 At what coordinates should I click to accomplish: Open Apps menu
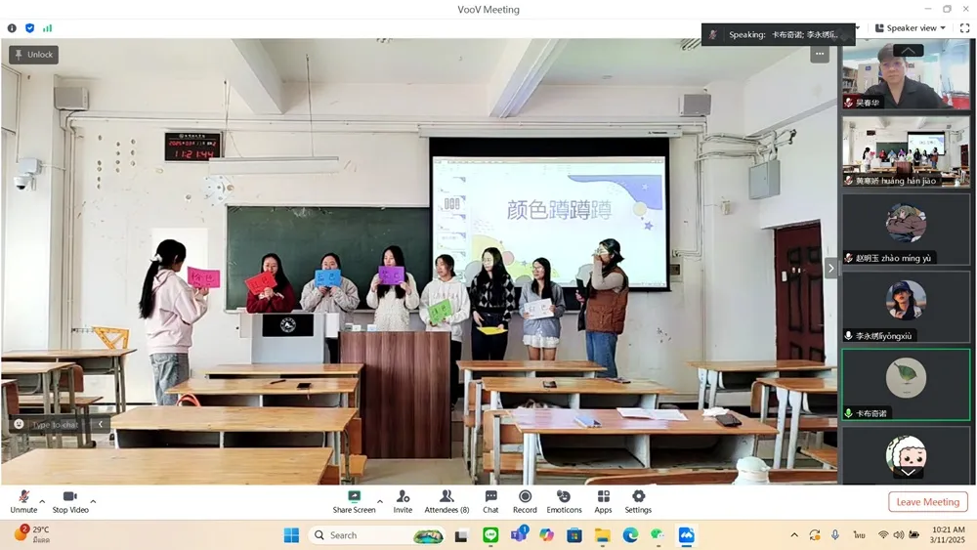click(x=603, y=501)
